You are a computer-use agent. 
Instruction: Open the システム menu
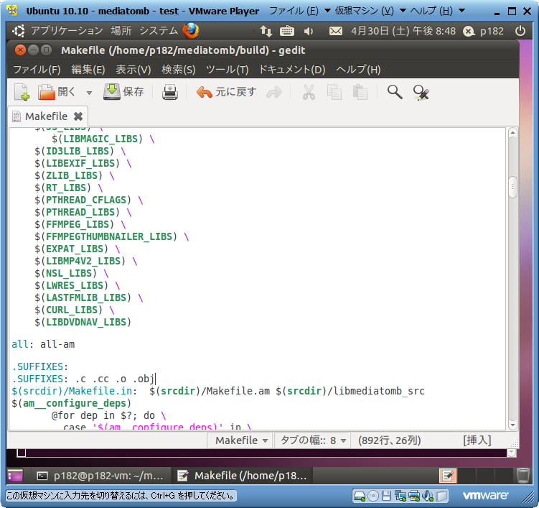pos(159,31)
